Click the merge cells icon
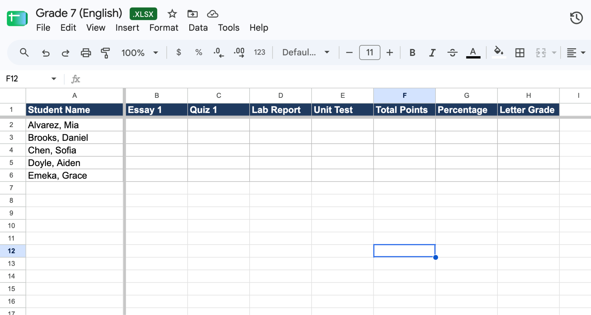 [x=541, y=53]
